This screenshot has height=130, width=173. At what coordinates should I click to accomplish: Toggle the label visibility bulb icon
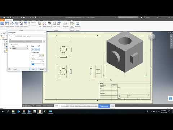pos(40,56)
